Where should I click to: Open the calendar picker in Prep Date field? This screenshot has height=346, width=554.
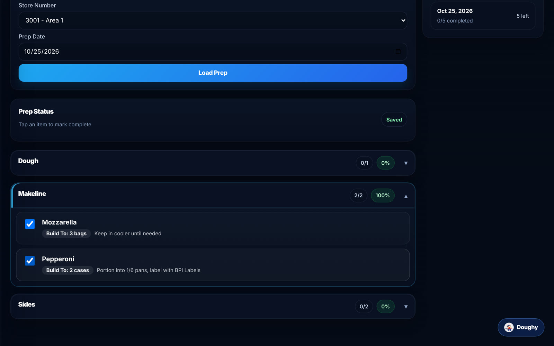(398, 52)
